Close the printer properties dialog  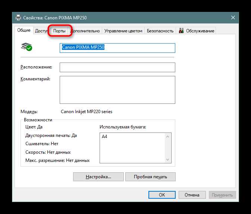(x=233, y=17)
